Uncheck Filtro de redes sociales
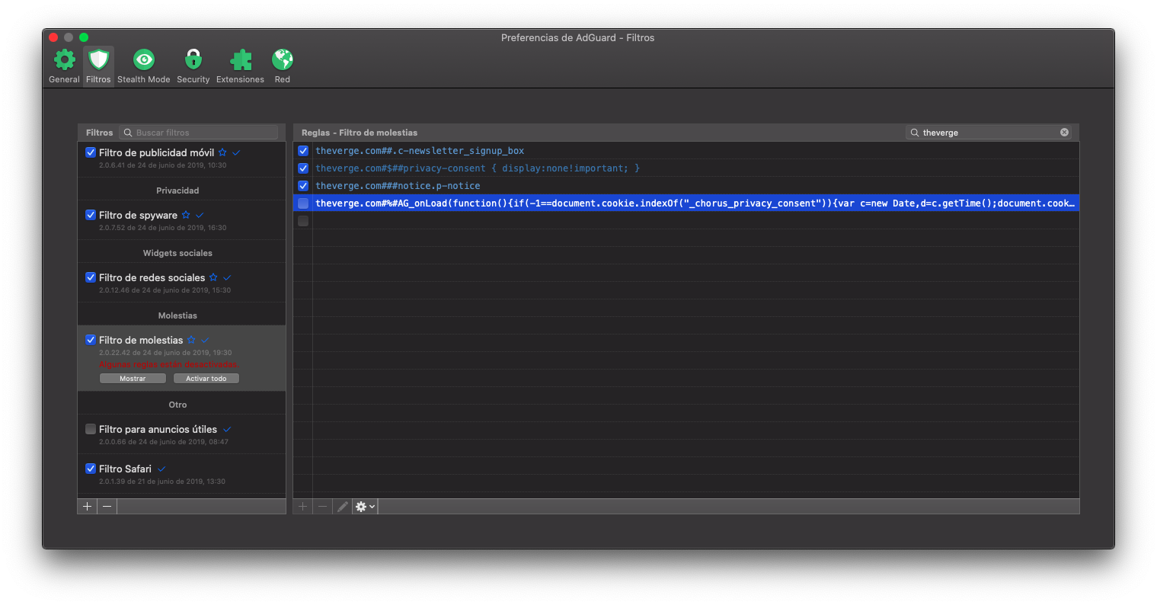Screen dimensions: 1157x605 91,277
